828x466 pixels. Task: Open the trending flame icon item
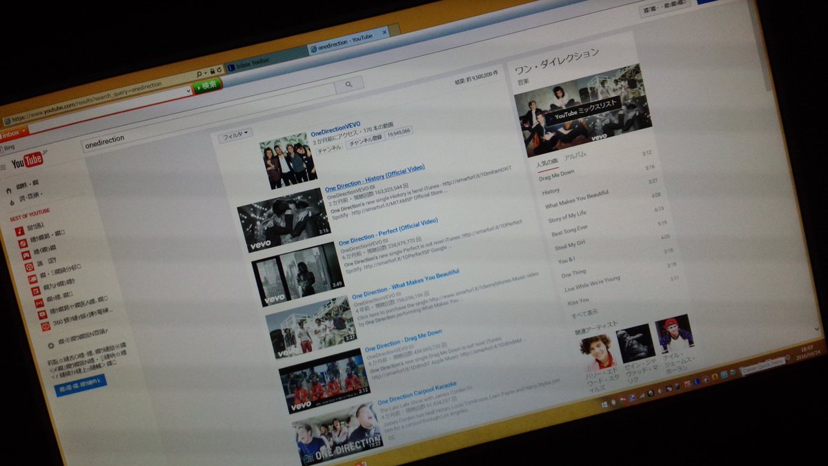(x=12, y=202)
